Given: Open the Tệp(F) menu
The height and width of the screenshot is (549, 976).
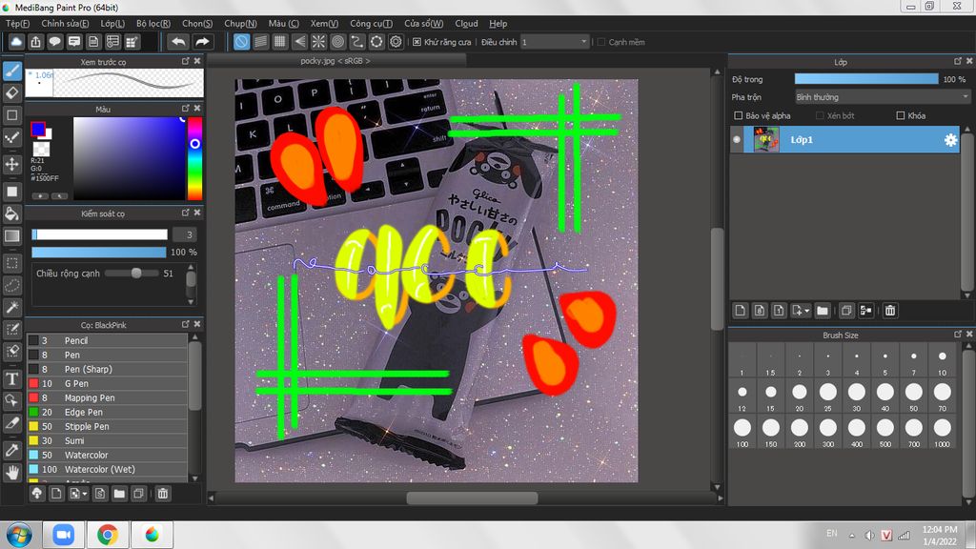Looking at the screenshot, I should pyautogui.click(x=17, y=23).
